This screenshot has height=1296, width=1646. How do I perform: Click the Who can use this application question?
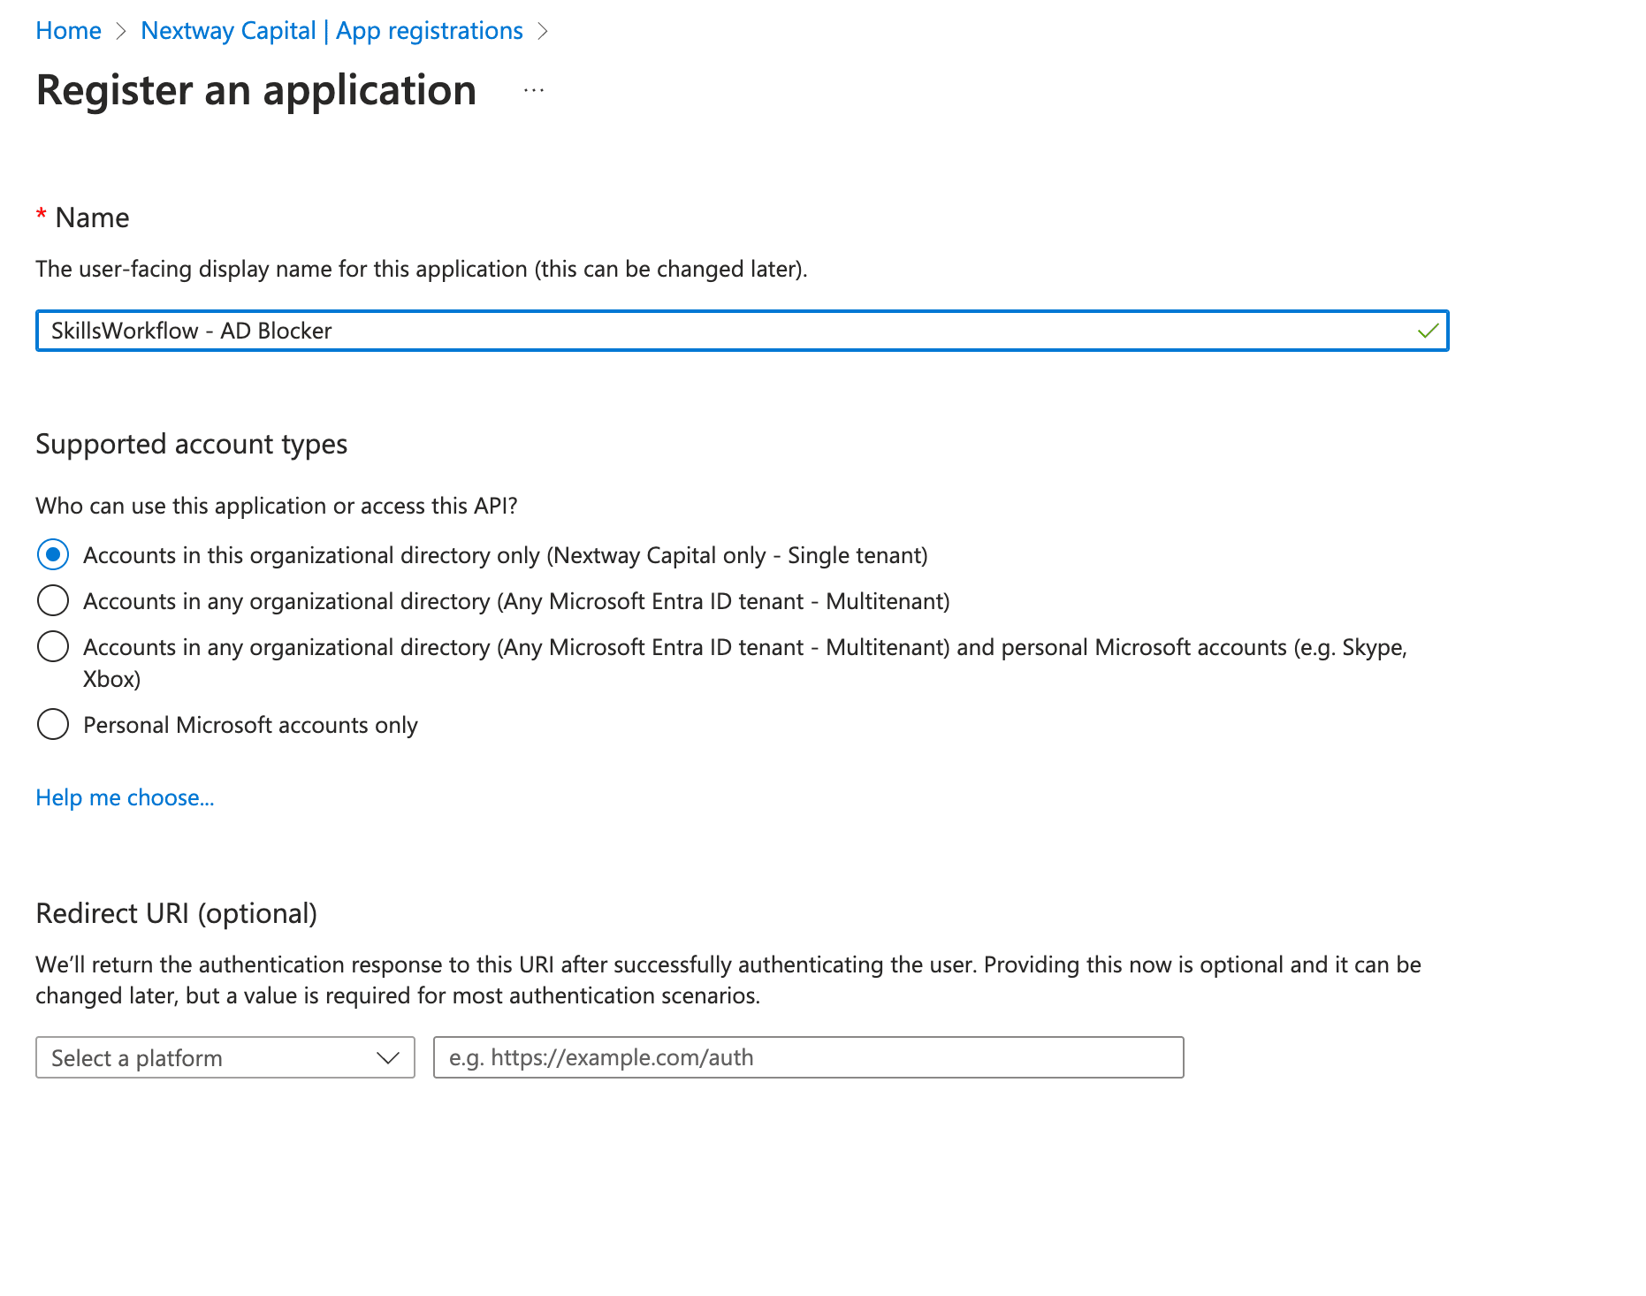pyautogui.click(x=276, y=506)
